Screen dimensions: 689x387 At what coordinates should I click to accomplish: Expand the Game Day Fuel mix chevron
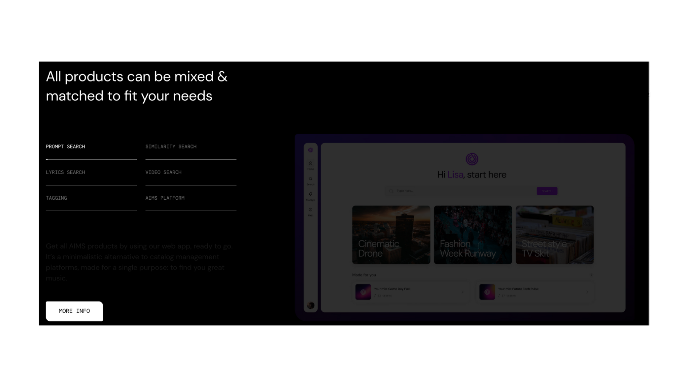pos(462,292)
